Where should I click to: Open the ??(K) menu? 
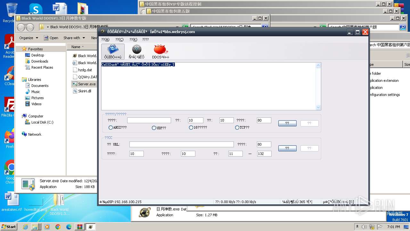(x=133, y=39)
